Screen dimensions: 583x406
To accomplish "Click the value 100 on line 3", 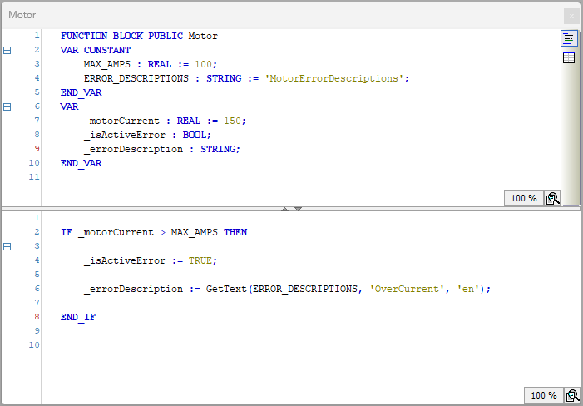I will [203, 64].
